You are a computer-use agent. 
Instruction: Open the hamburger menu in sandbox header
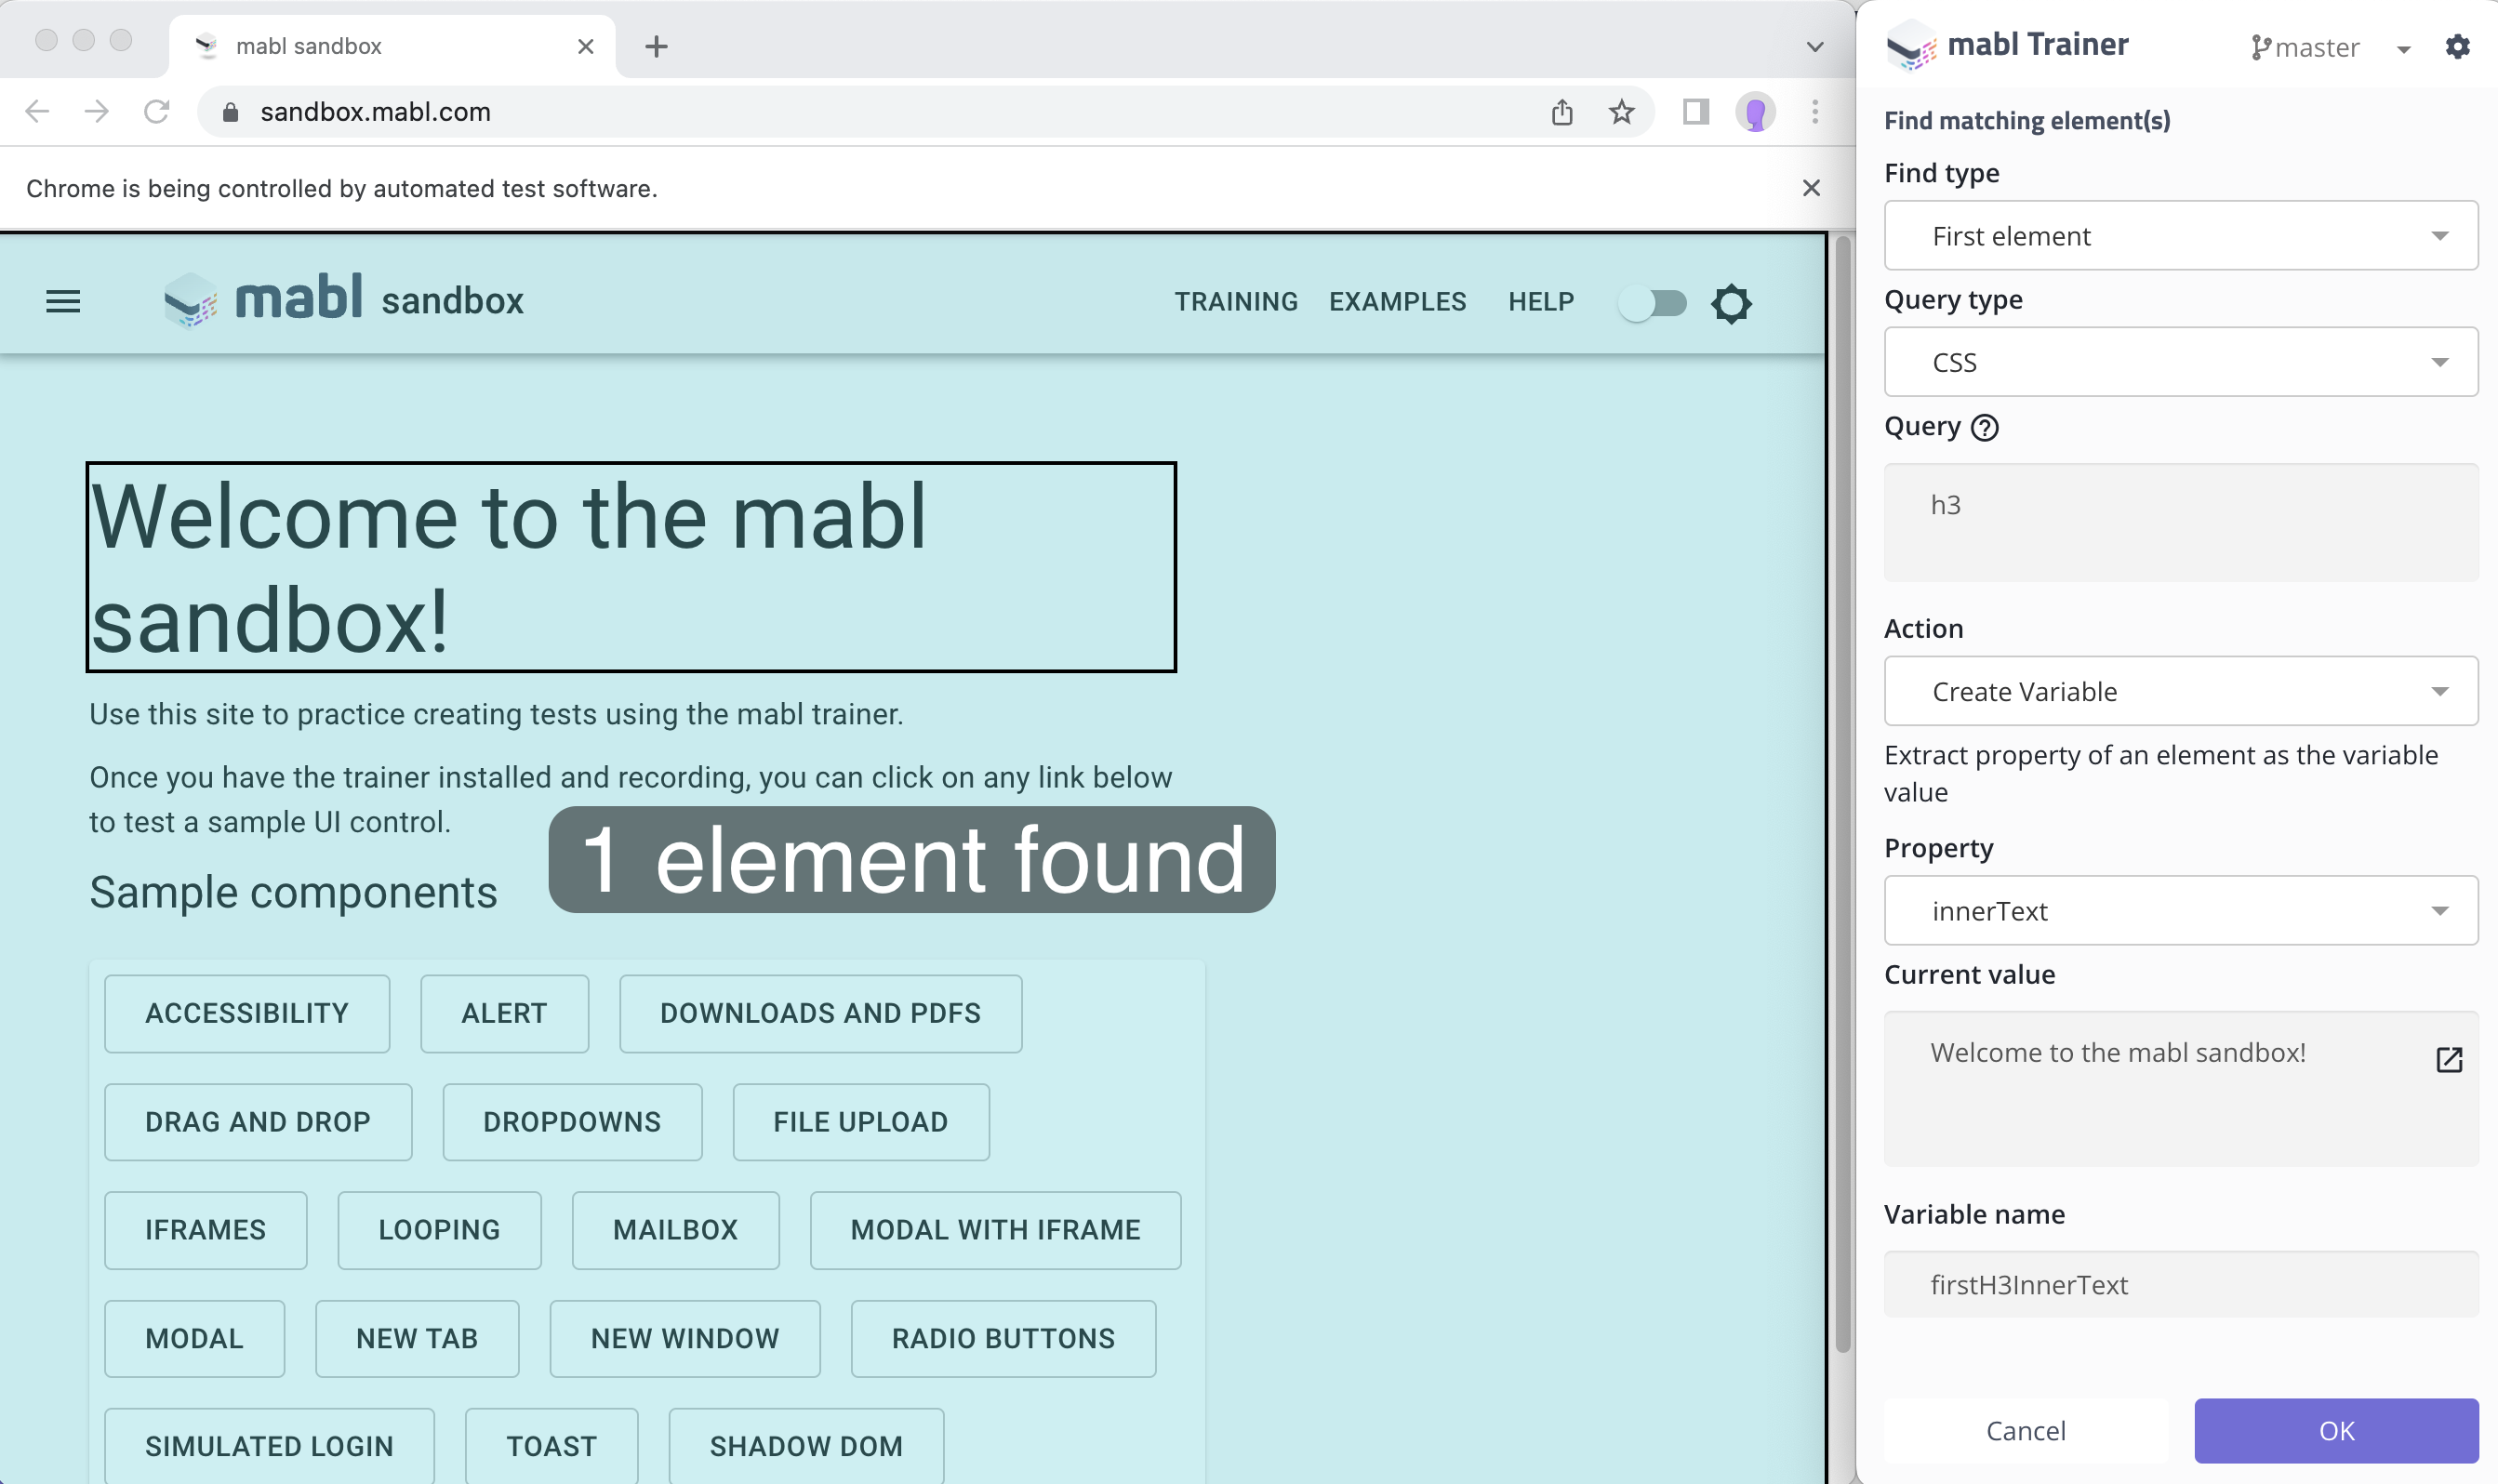(63, 301)
